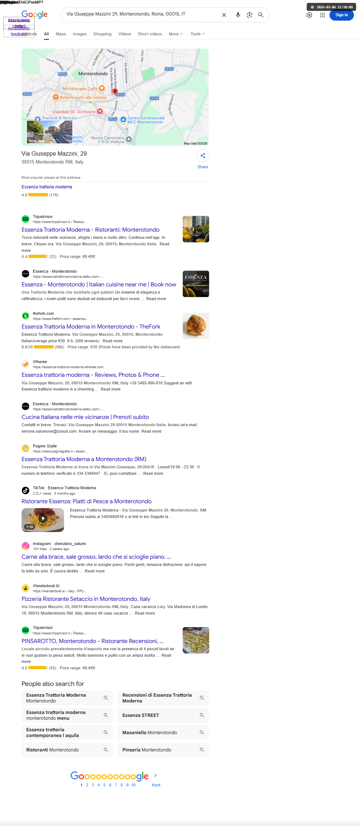This screenshot has width=364, height=826.
Task: Start voice search with microphone icon
Action: (238, 15)
